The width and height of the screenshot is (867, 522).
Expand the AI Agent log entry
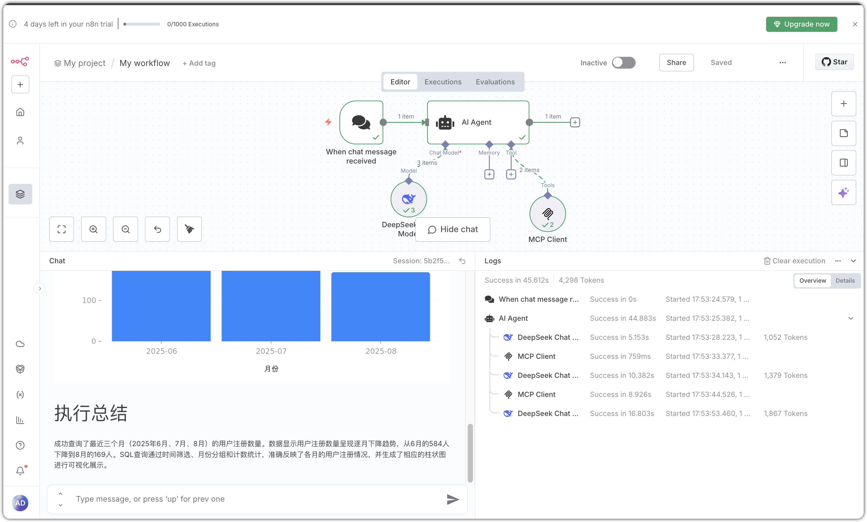[x=851, y=318]
